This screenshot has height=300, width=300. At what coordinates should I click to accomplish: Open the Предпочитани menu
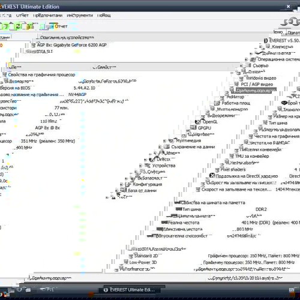[x=47, y=16]
